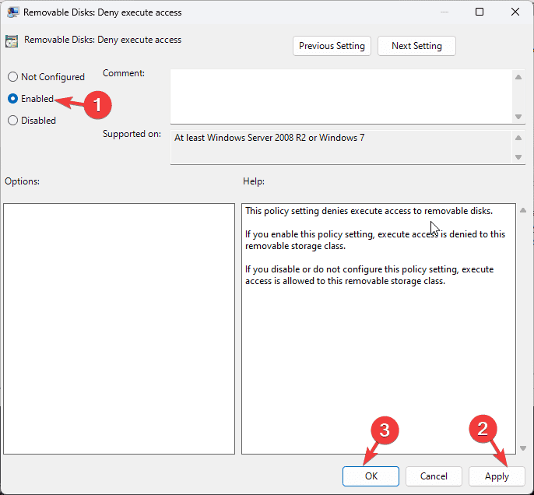
Task: Click the Help pane scroll-up arrow
Action: click(523, 211)
